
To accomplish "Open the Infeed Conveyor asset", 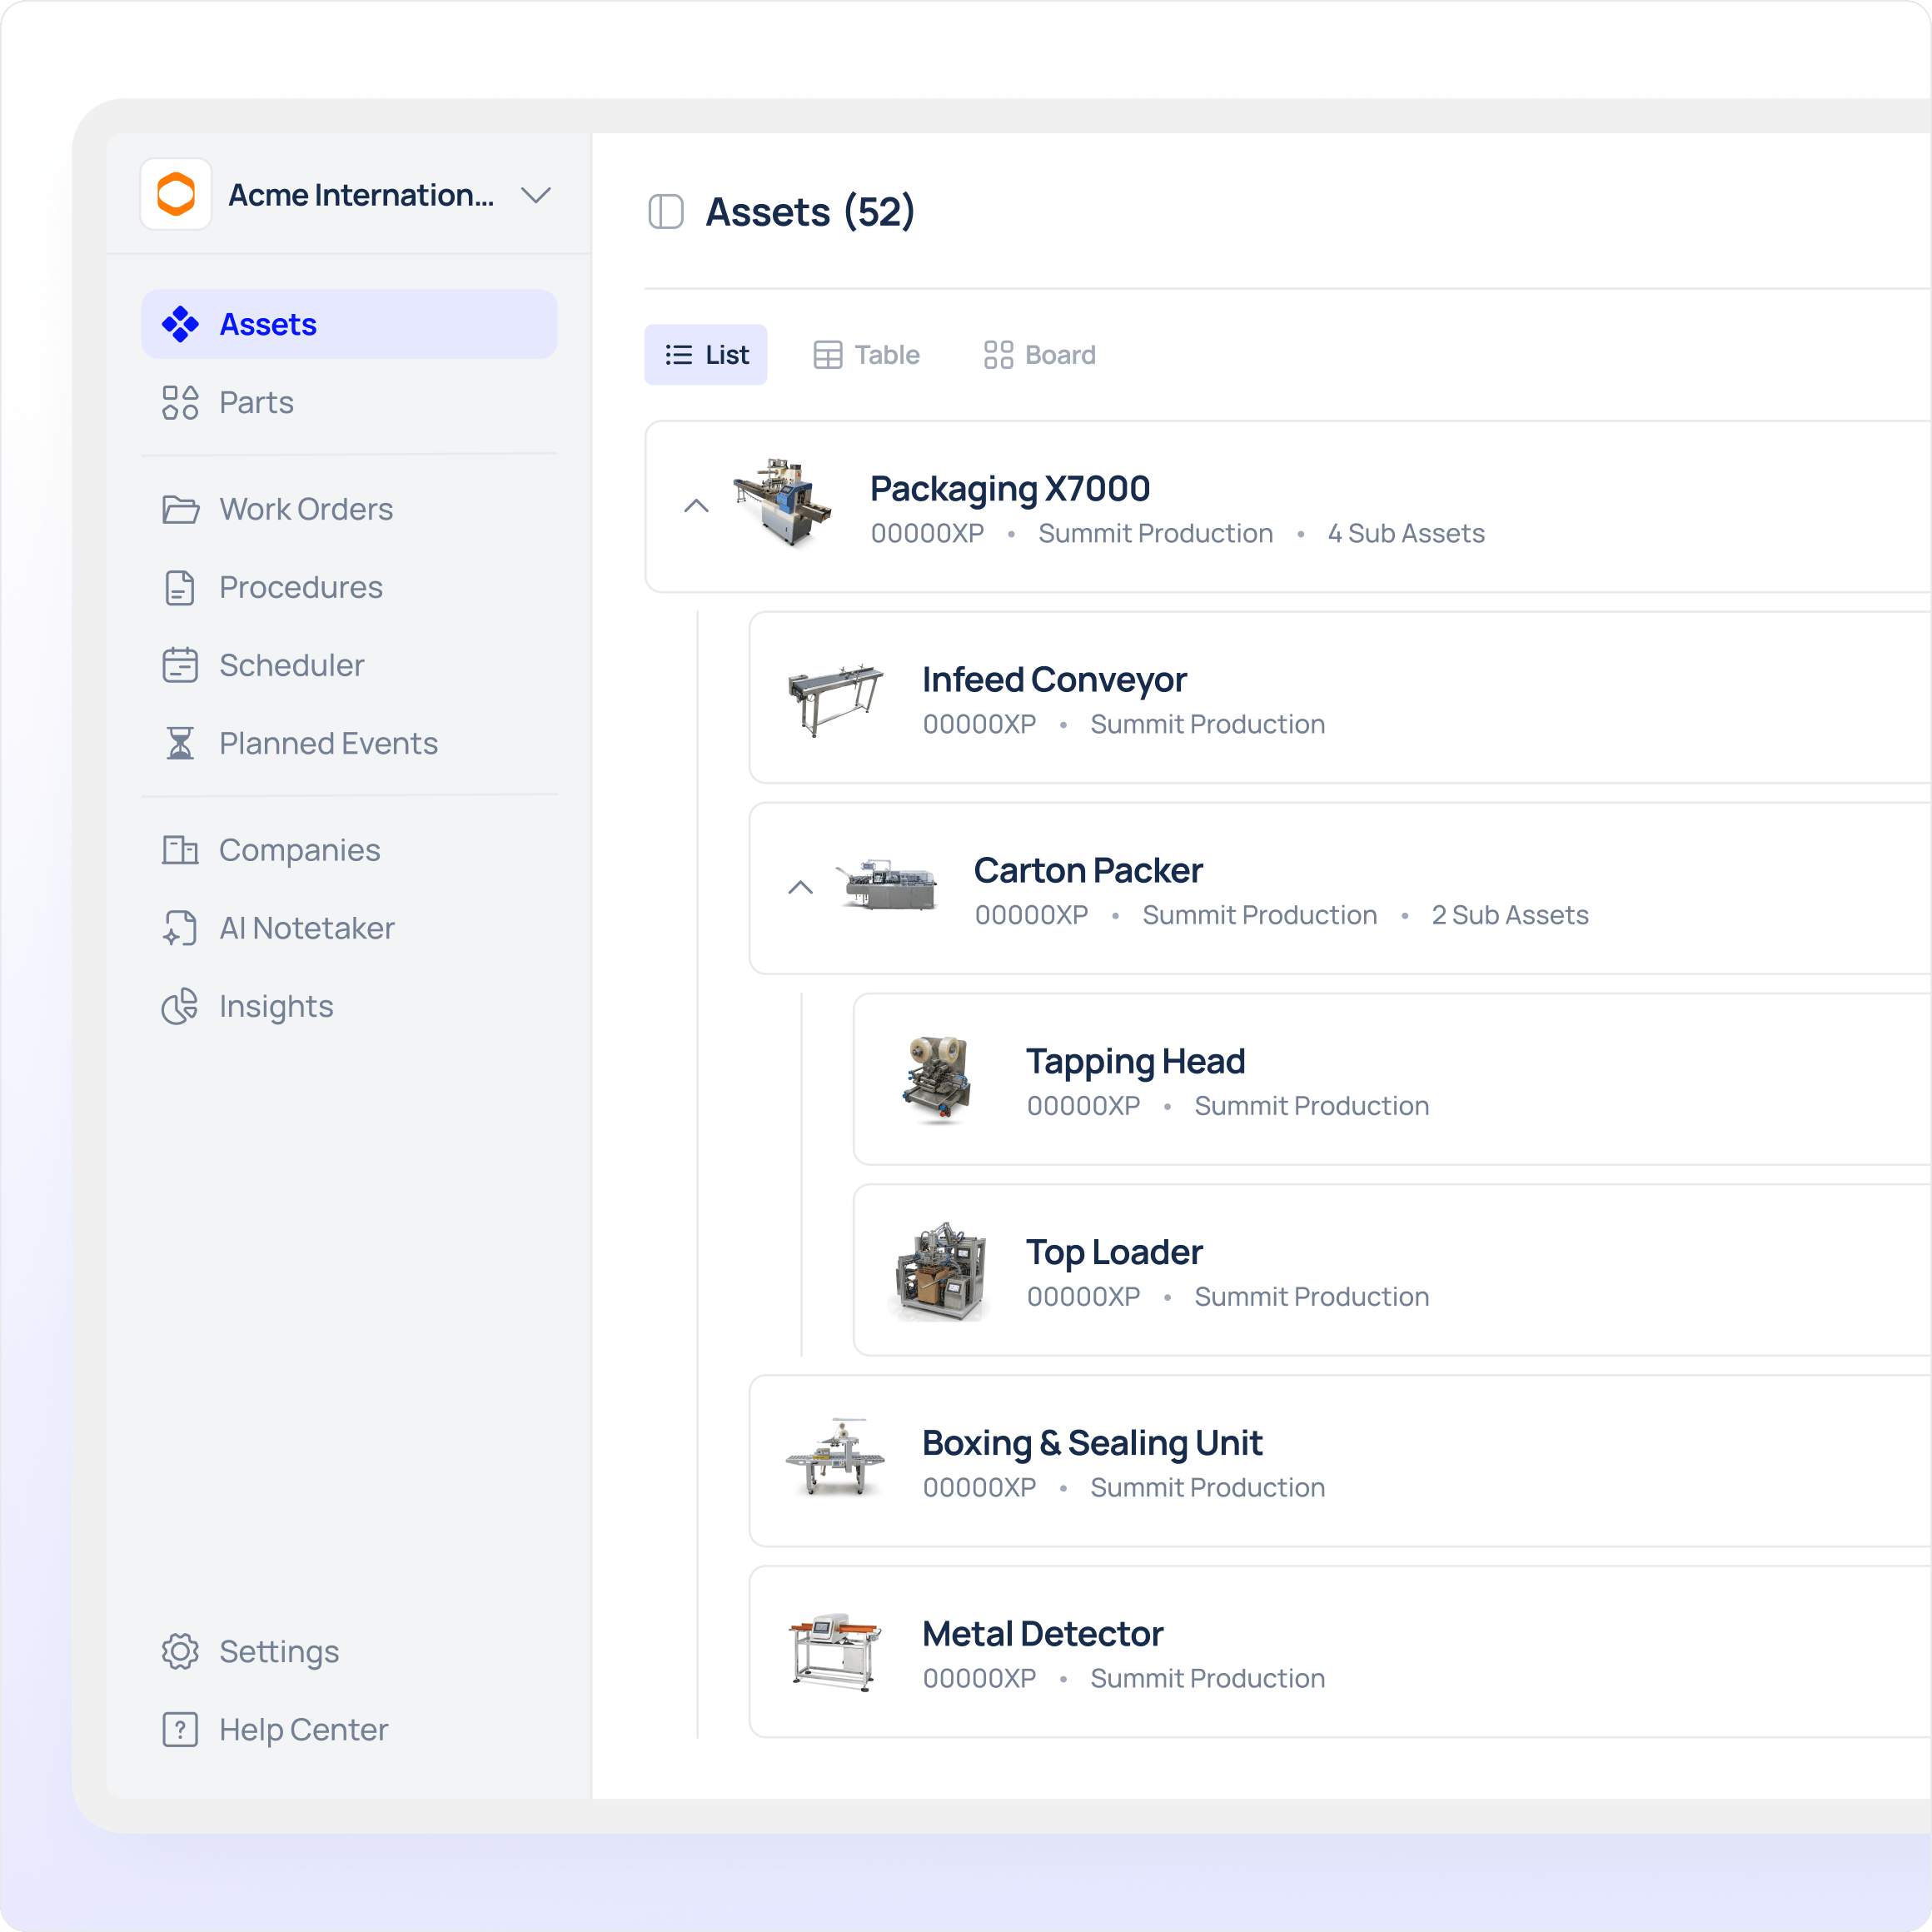I will (x=1054, y=680).
